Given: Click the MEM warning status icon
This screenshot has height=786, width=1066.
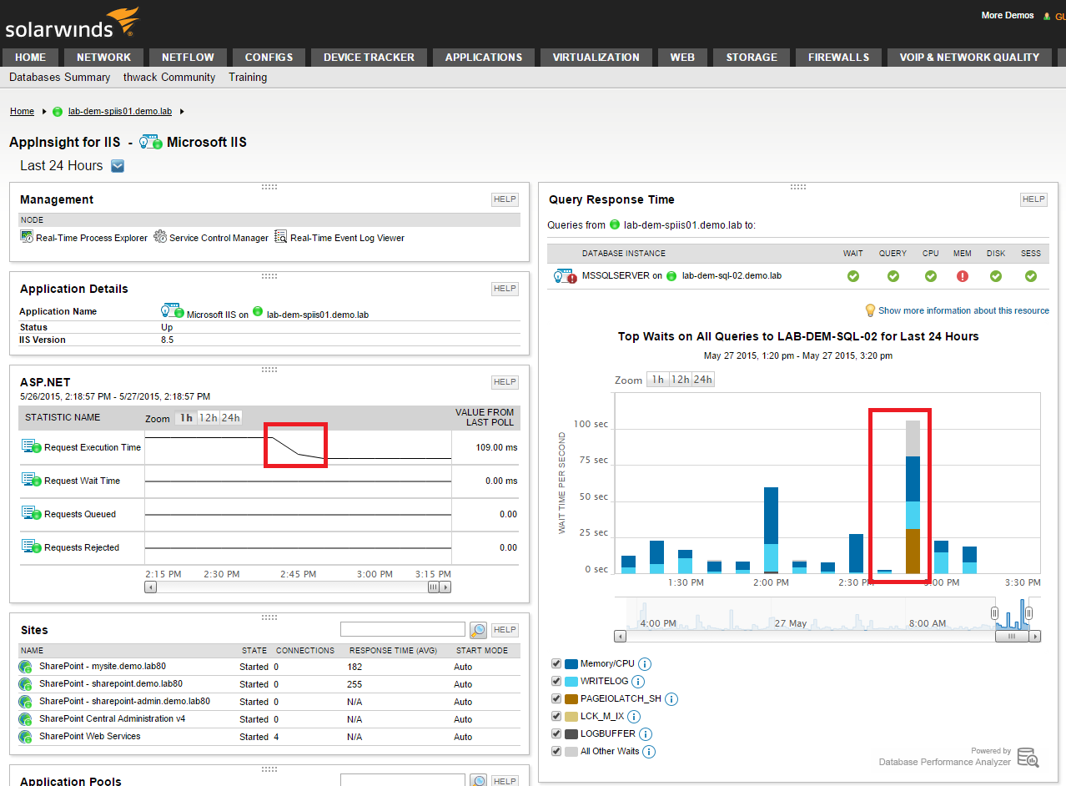Looking at the screenshot, I should [x=963, y=276].
